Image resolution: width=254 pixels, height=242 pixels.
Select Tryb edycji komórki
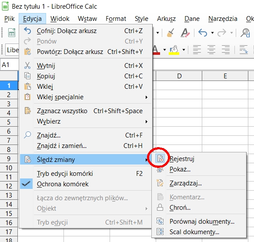coord(86,173)
